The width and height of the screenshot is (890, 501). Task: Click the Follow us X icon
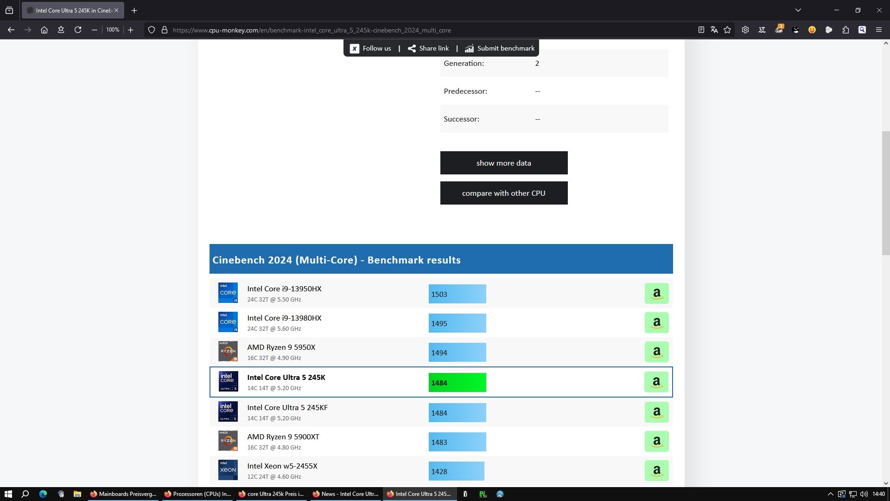[354, 48]
